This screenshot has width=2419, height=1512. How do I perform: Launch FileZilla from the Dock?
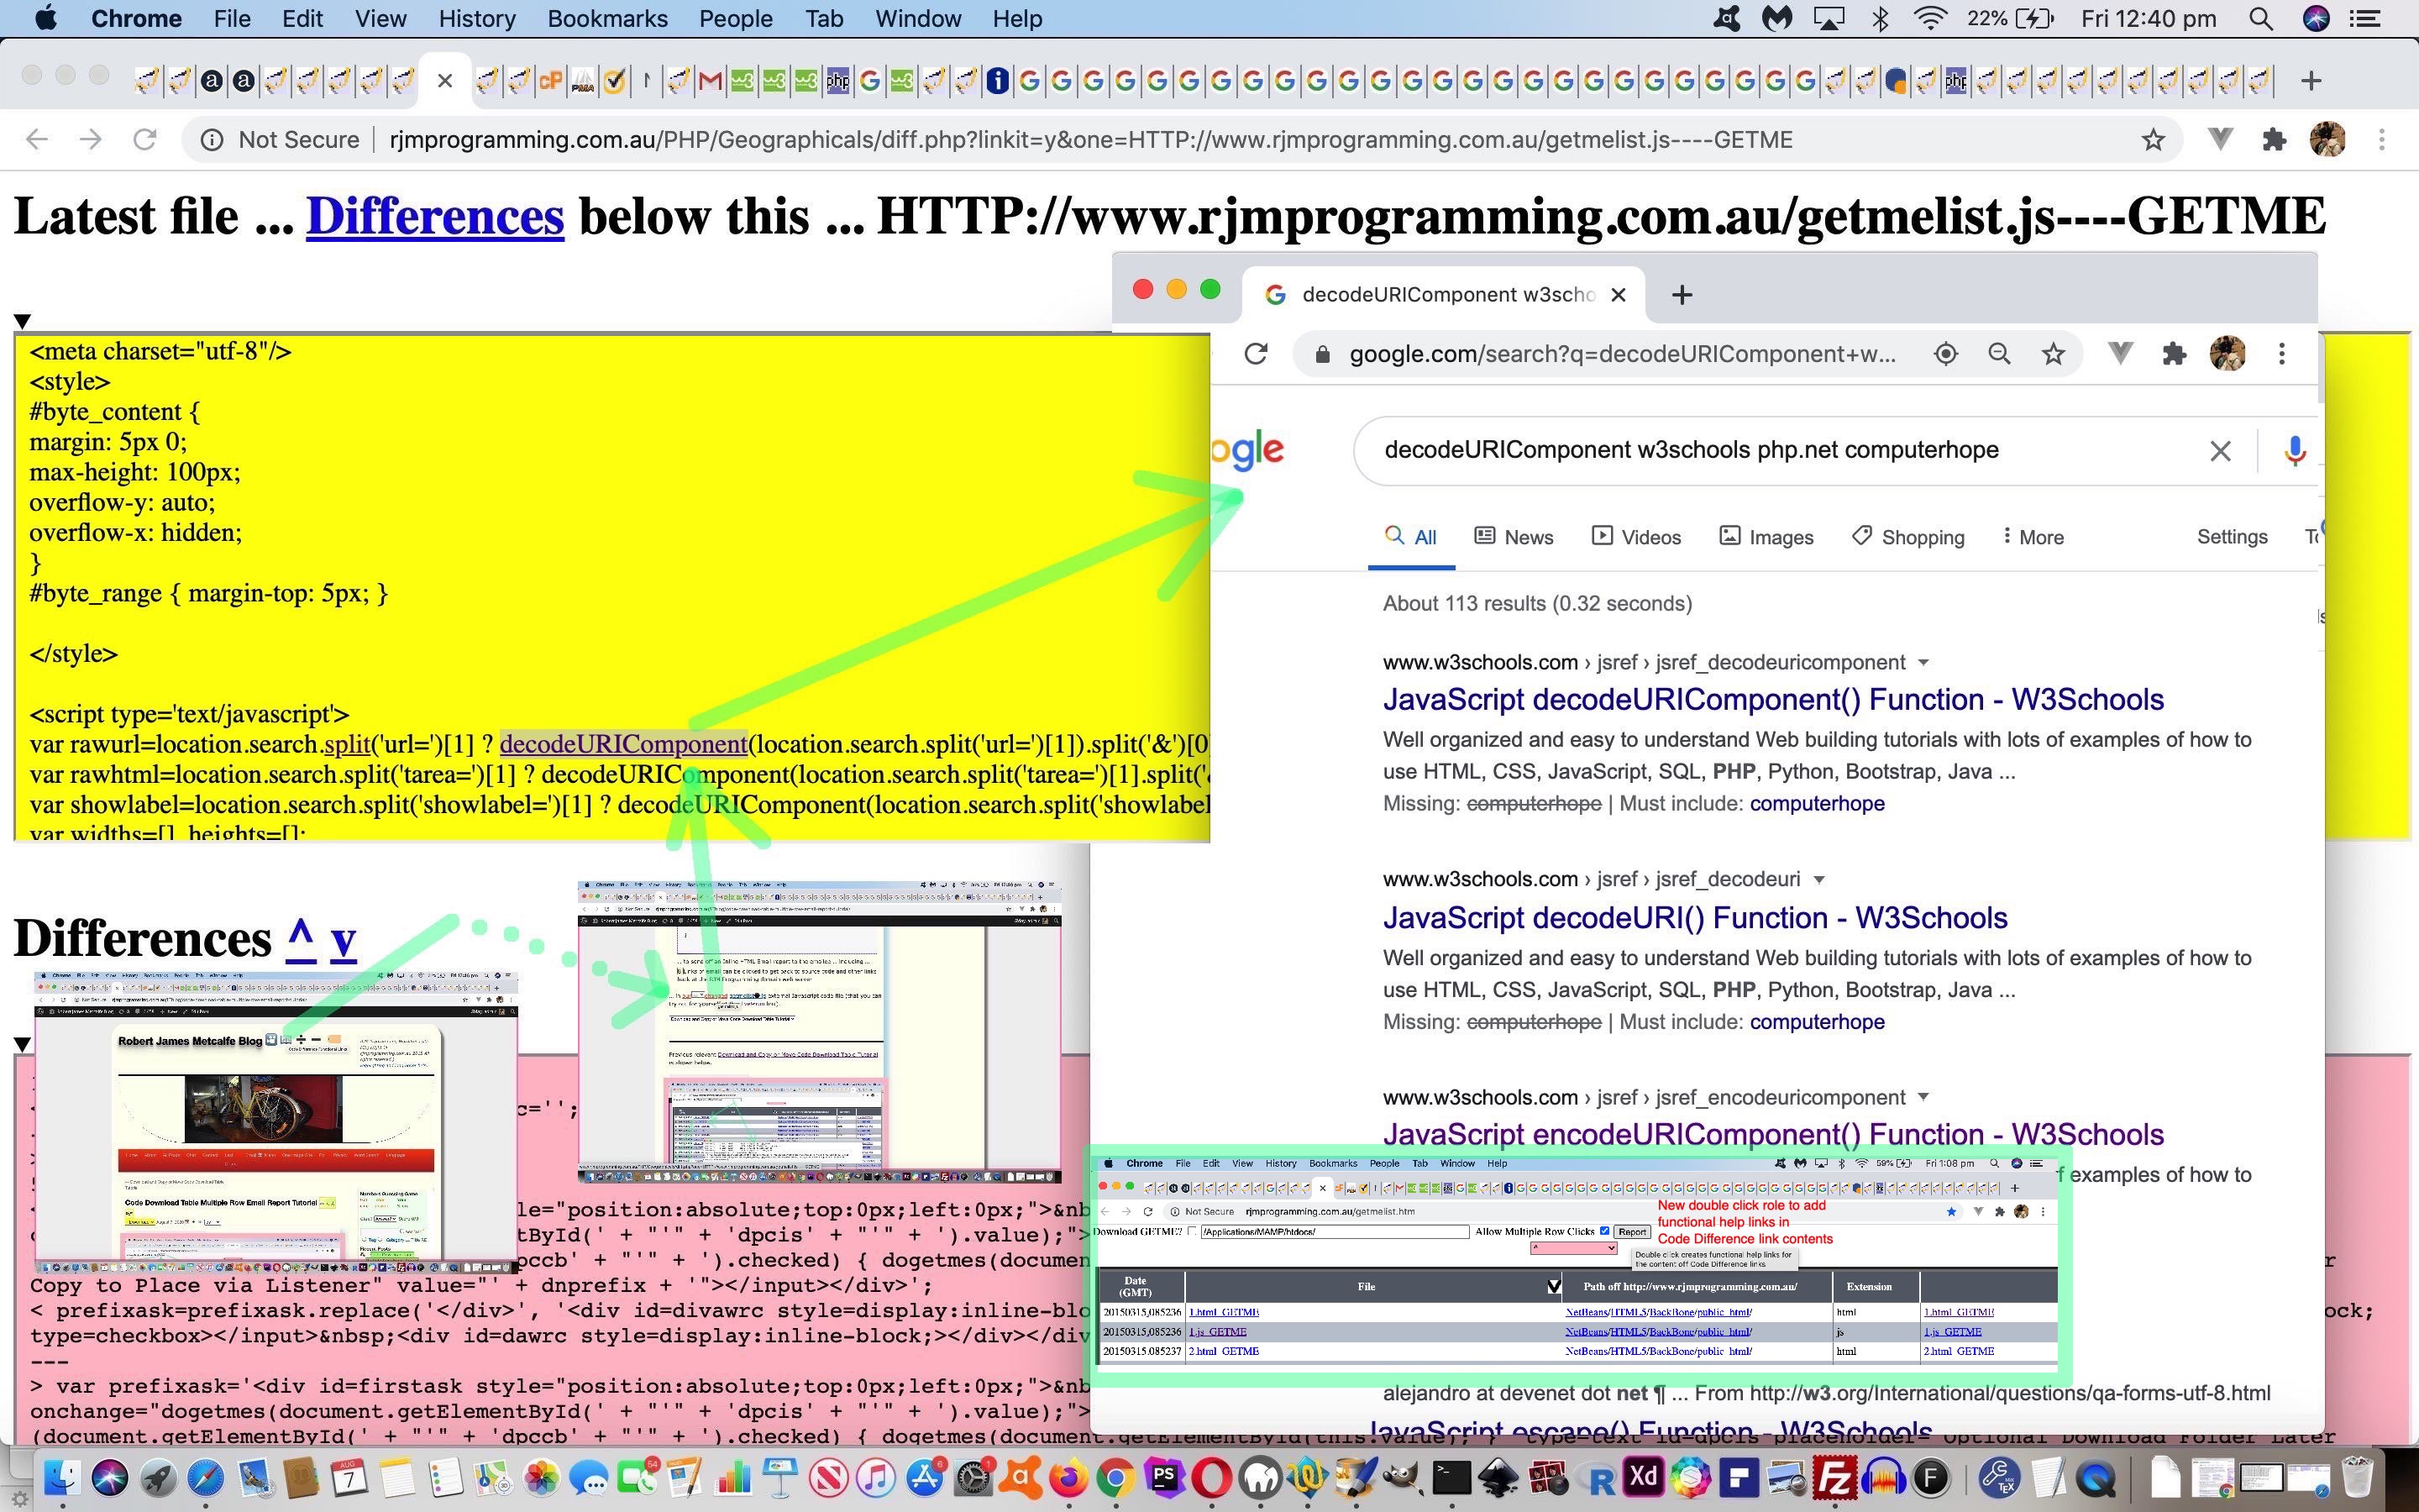pyautogui.click(x=1835, y=1477)
